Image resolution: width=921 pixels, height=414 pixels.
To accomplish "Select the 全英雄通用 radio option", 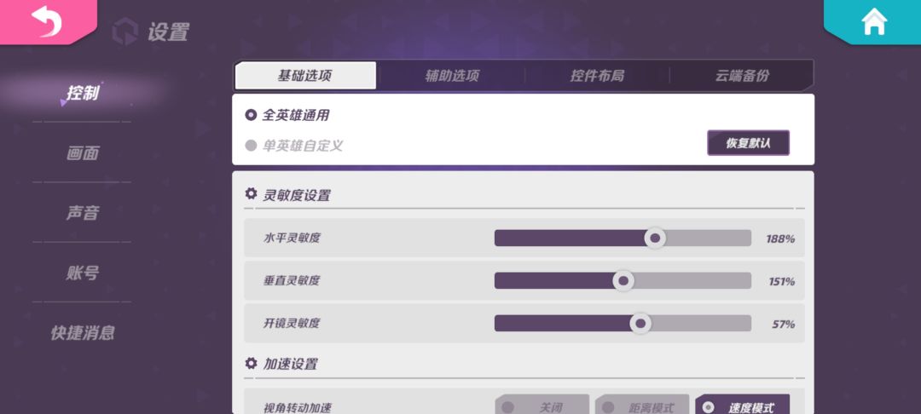I will point(251,115).
